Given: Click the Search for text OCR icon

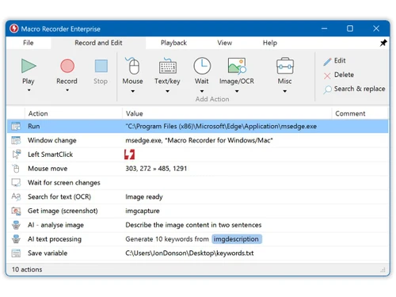Looking at the screenshot, I should pos(16,196).
